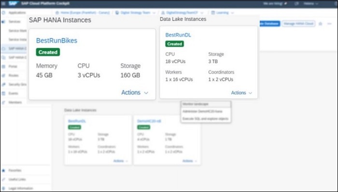Viewport: 338px width, 192px height.
Task: Expand the Learning breadcrumb dropdown
Action: click(x=232, y=13)
